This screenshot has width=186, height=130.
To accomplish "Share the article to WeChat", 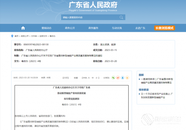I will pos(113,78).
